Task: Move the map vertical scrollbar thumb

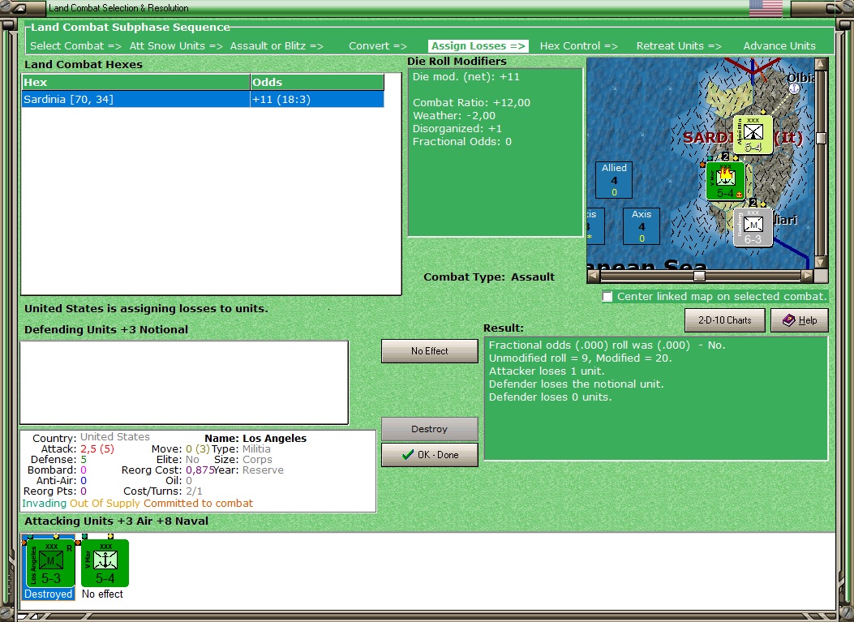Action: [822, 137]
